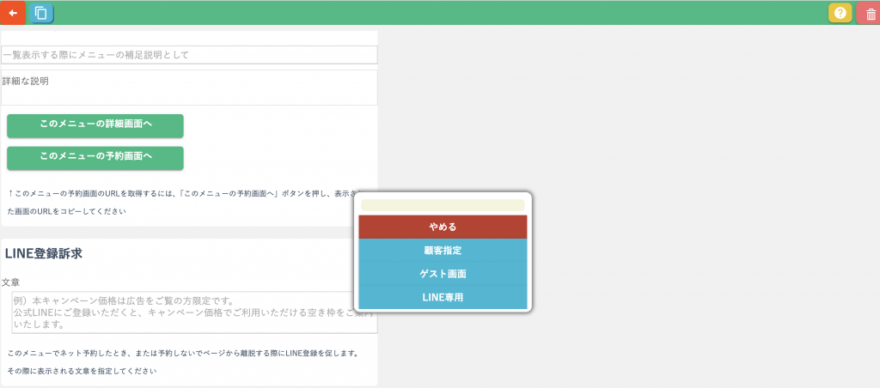Image resolution: width=880 pixels, height=388 pixels.
Task: Pick the LINE専用 option
Action: click(443, 297)
